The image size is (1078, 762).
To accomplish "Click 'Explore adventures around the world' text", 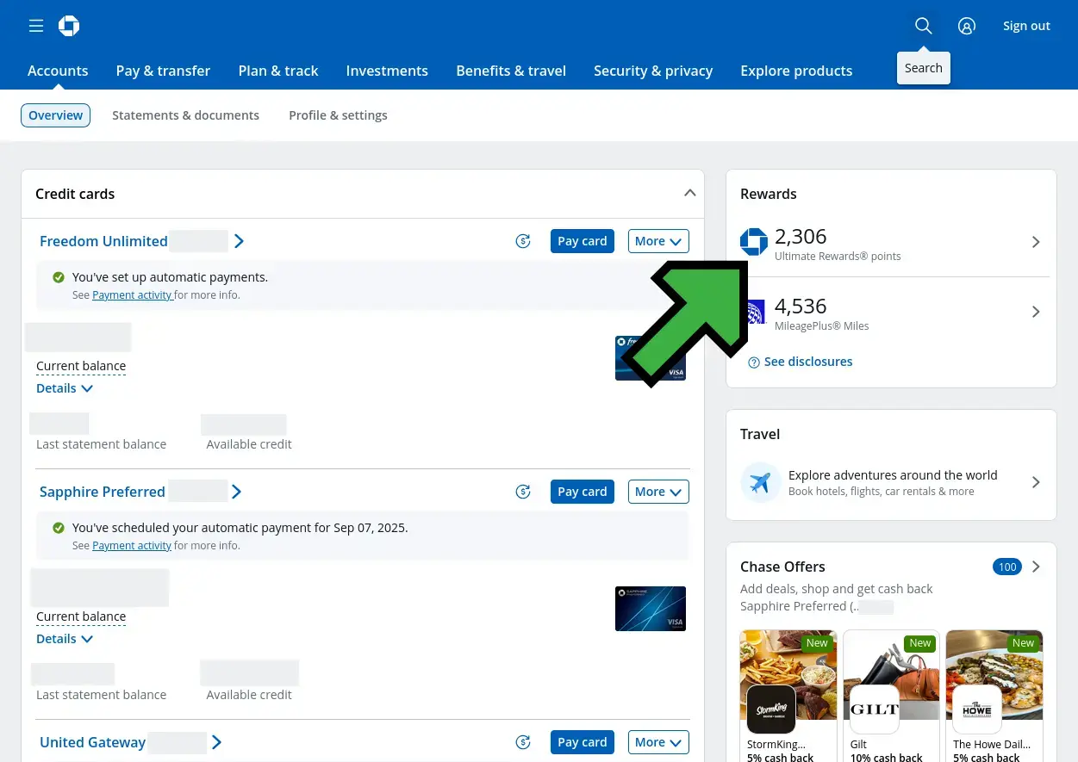I will click(893, 475).
